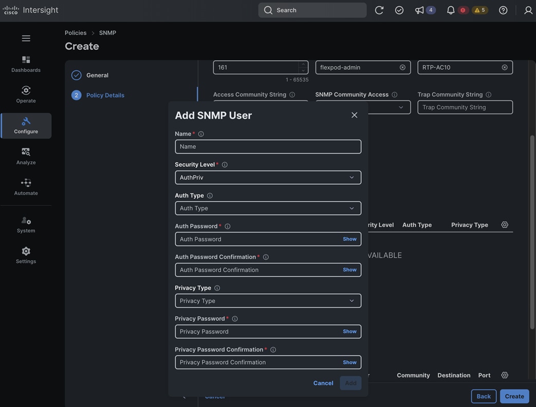Image resolution: width=536 pixels, height=407 pixels.
Task: Show info for Name field
Action: (201, 134)
